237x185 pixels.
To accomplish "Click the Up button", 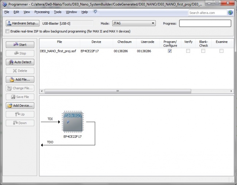I will click(x=20, y=114).
